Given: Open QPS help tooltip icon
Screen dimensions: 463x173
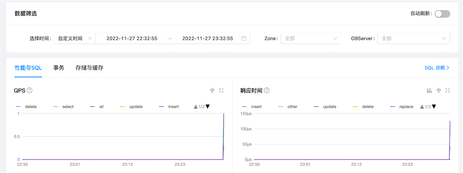Looking at the screenshot, I should pos(30,90).
